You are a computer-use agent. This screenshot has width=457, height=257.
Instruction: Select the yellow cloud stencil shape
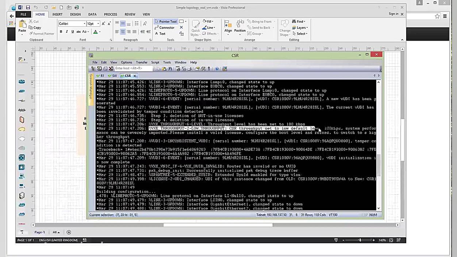(x=22, y=129)
